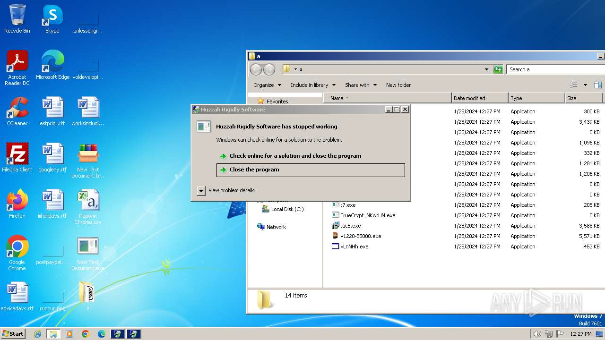Select Local Disk (C:) in navigation pane

point(287,209)
